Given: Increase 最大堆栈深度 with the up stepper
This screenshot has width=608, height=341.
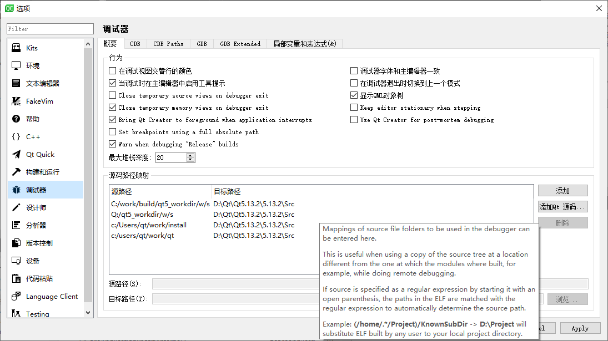Looking at the screenshot, I should (189, 154).
